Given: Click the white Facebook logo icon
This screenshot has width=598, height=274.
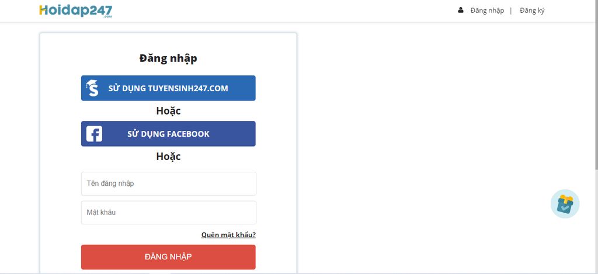Looking at the screenshot, I should (x=94, y=134).
